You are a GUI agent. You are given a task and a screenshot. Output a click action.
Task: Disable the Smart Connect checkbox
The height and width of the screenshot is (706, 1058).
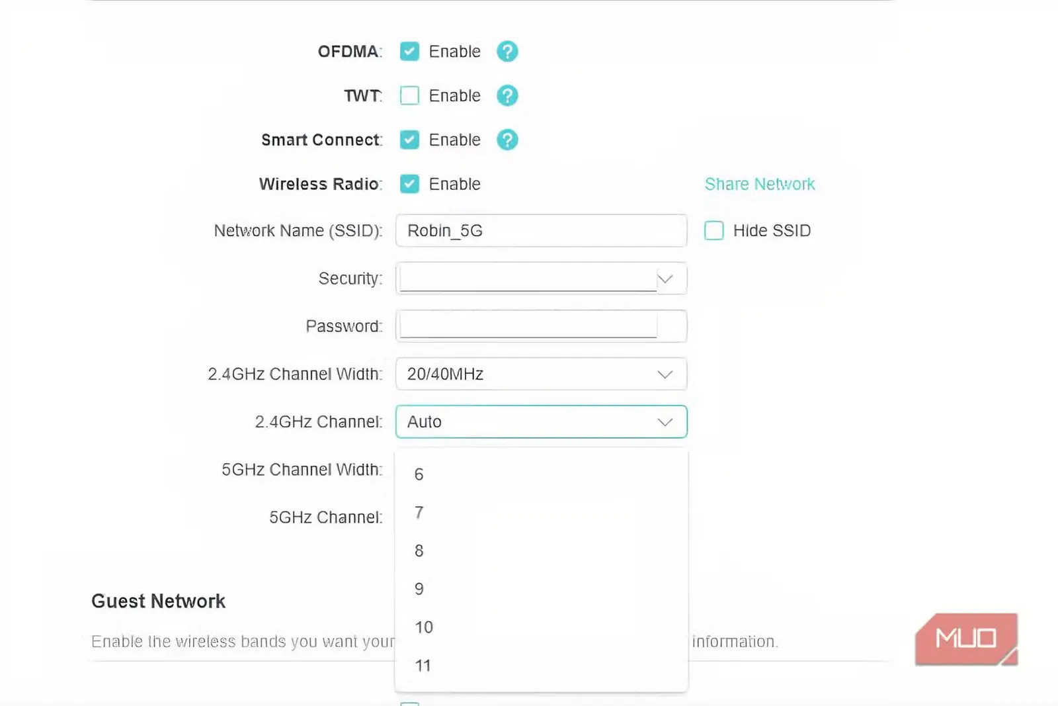409,140
